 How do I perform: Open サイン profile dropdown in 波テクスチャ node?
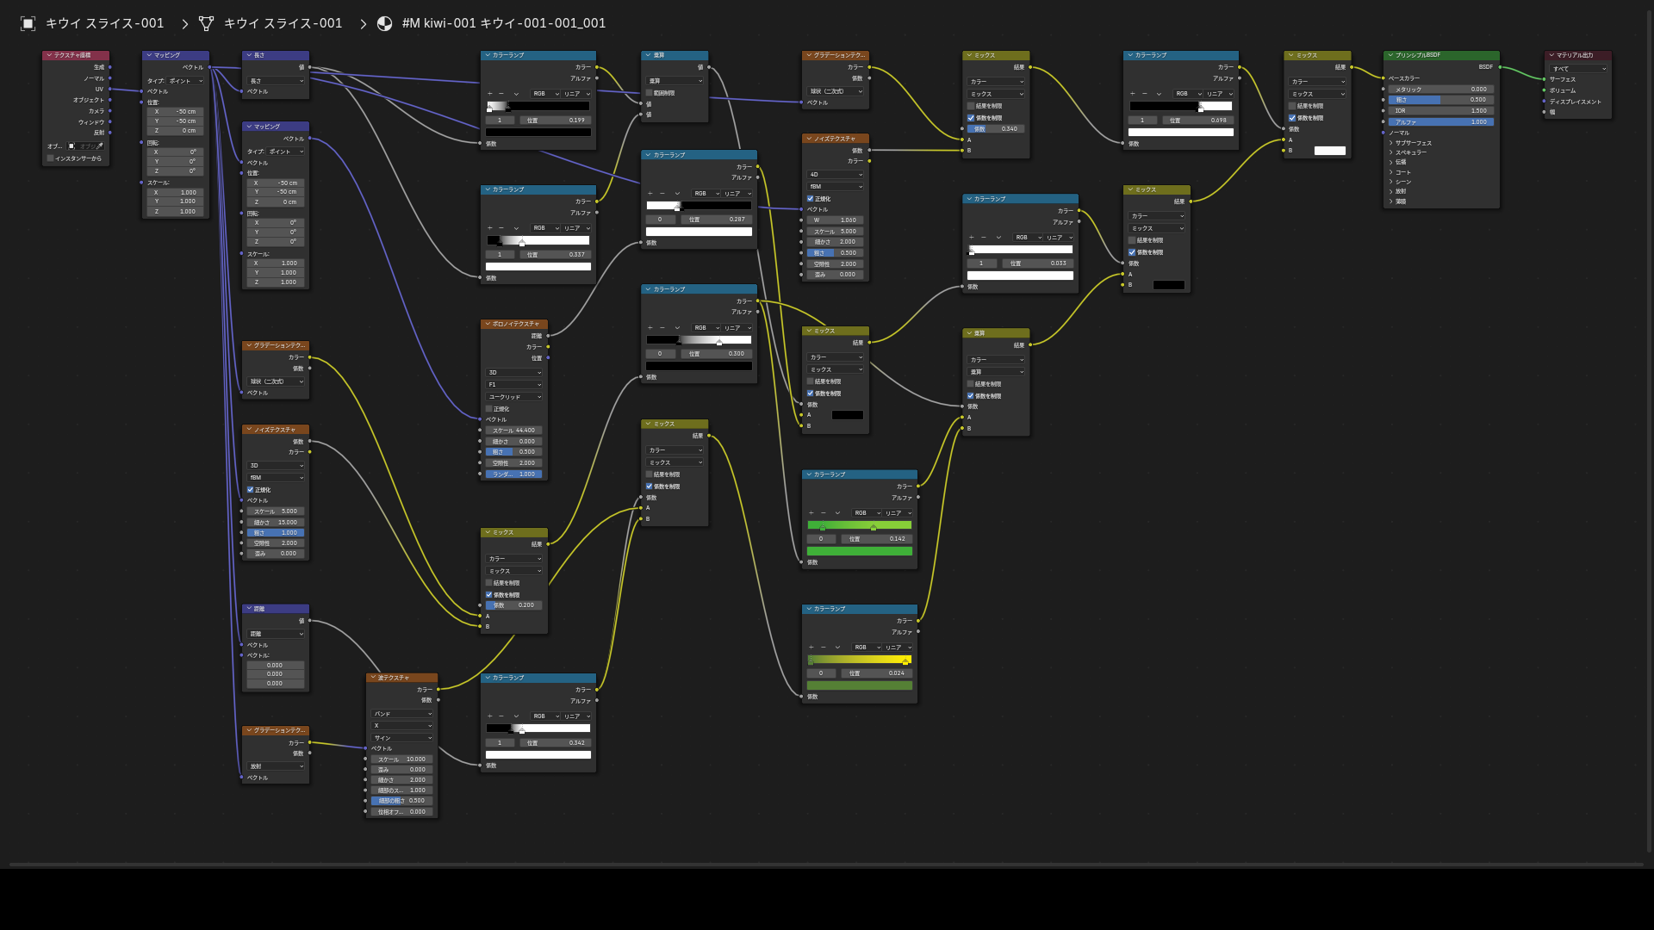pyautogui.click(x=402, y=738)
